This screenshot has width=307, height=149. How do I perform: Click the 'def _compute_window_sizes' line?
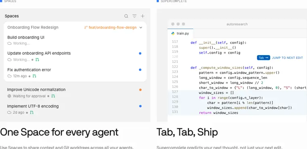point(232,68)
